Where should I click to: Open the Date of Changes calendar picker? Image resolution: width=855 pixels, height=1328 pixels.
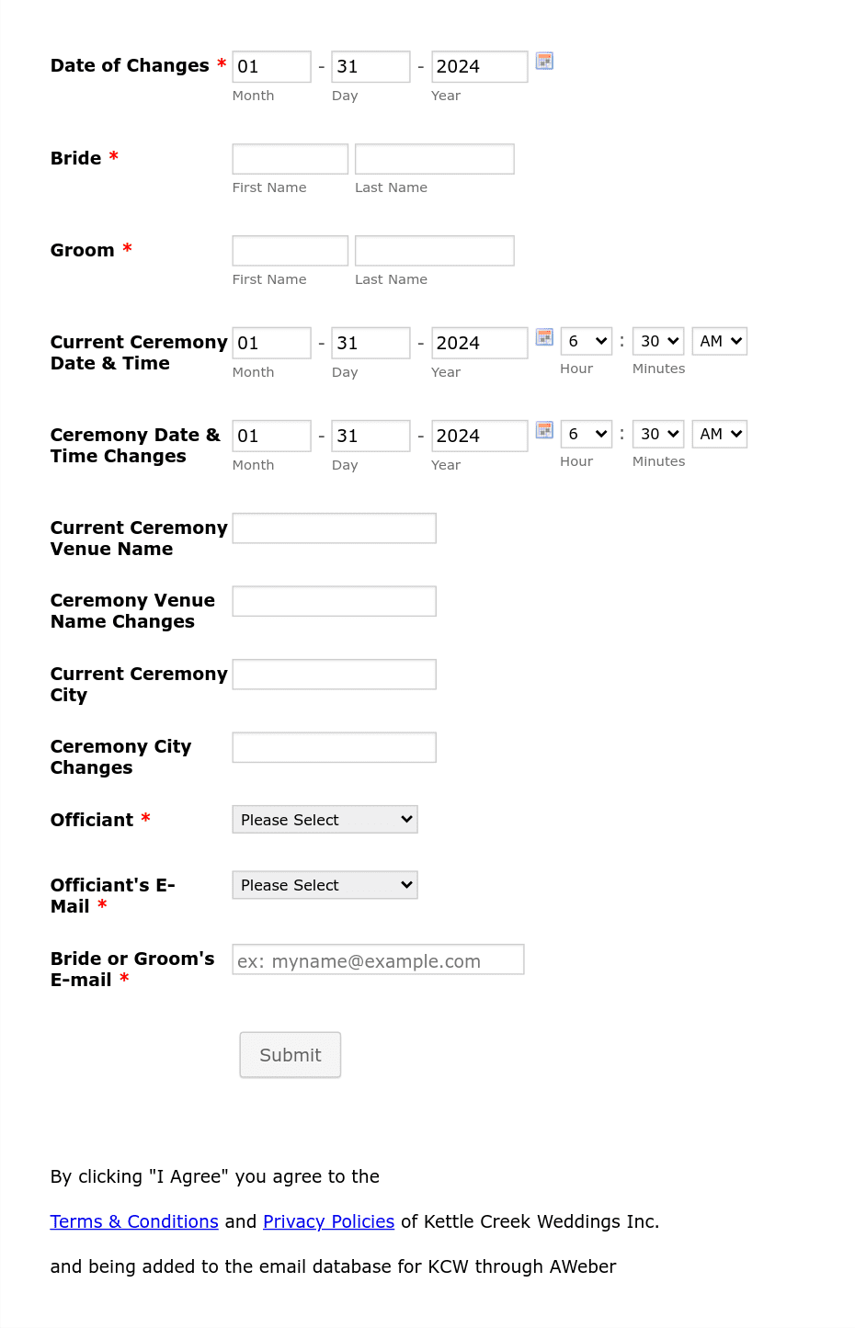coord(543,61)
